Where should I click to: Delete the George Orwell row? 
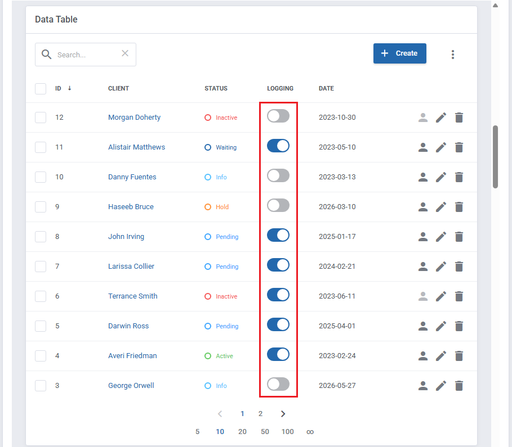coord(459,386)
